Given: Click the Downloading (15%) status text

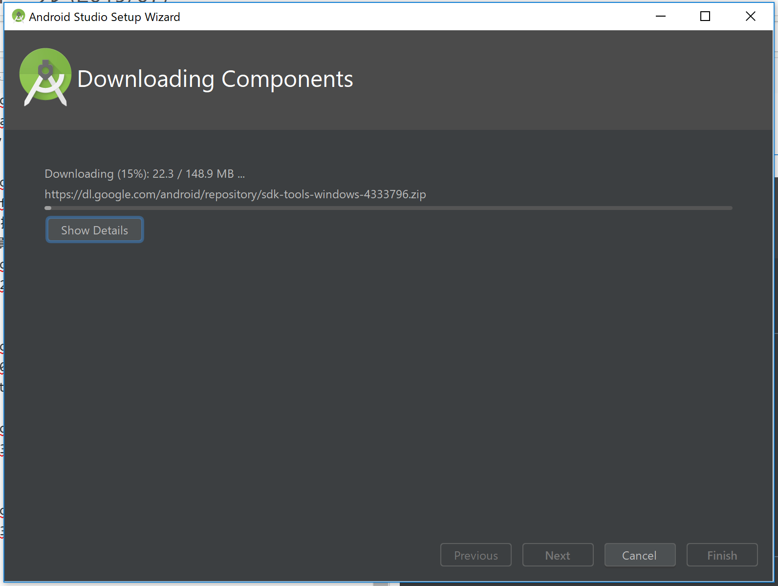Looking at the screenshot, I should point(145,174).
